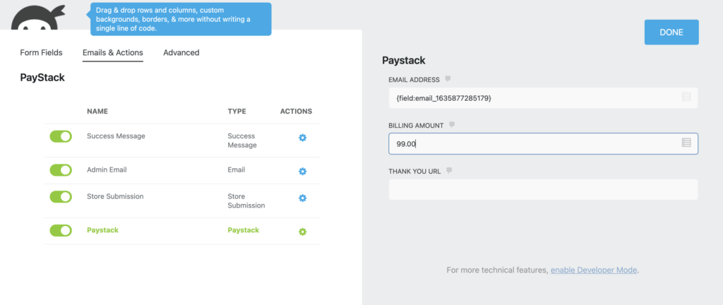Click into the Thank You URL field
The width and height of the screenshot is (723, 305).
[x=542, y=189]
